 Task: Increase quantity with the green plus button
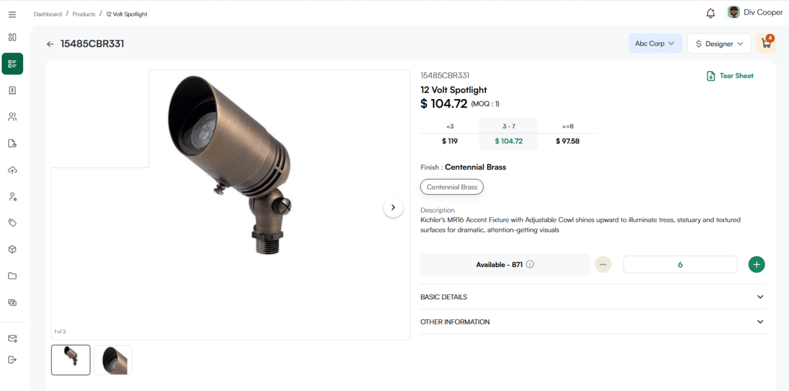click(756, 265)
